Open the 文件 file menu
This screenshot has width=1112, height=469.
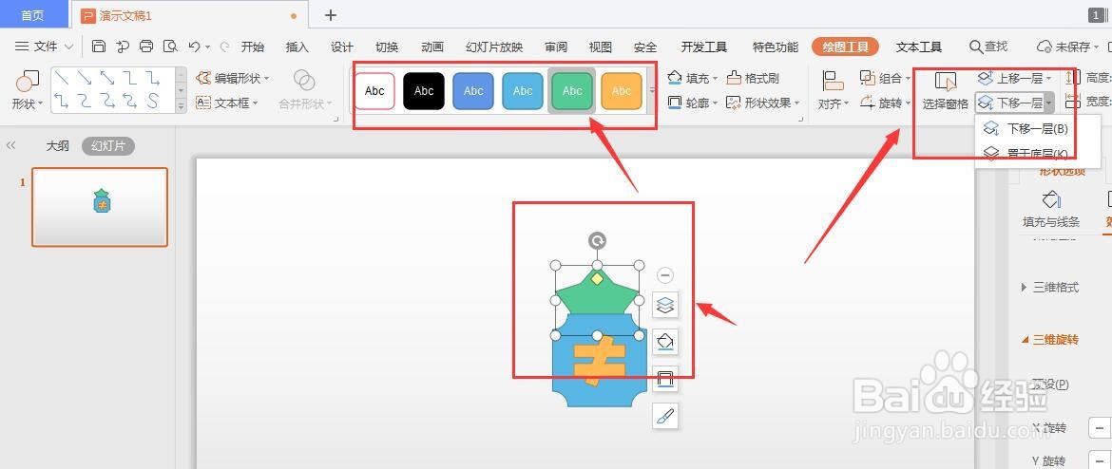(x=44, y=47)
